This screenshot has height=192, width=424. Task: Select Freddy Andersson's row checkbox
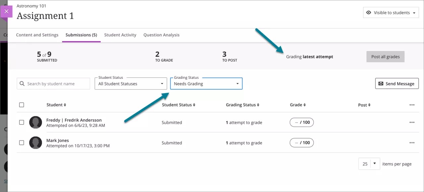[22, 122]
